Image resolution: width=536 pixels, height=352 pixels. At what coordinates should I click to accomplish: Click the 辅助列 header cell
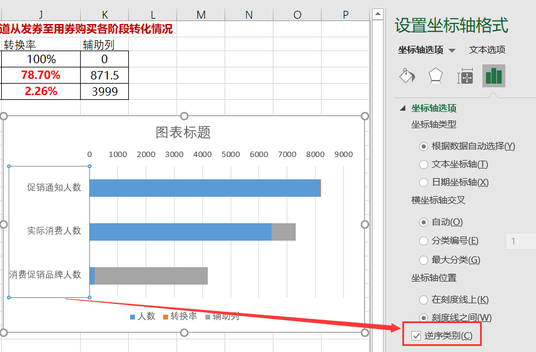tap(105, 45)
